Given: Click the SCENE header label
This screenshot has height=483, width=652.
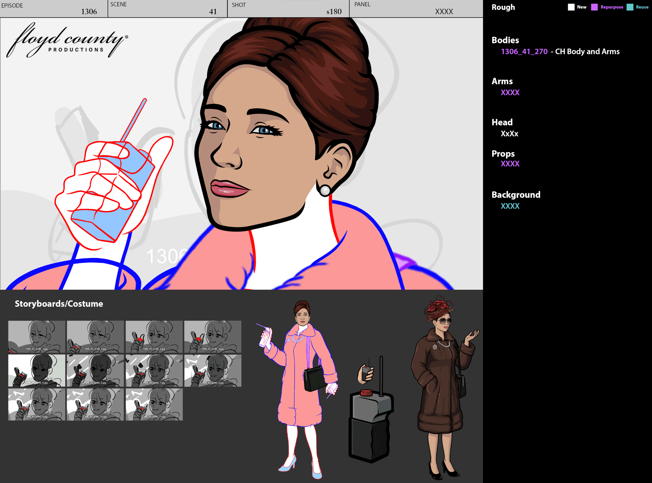Looking at the screenshot, I should point(118,4).
